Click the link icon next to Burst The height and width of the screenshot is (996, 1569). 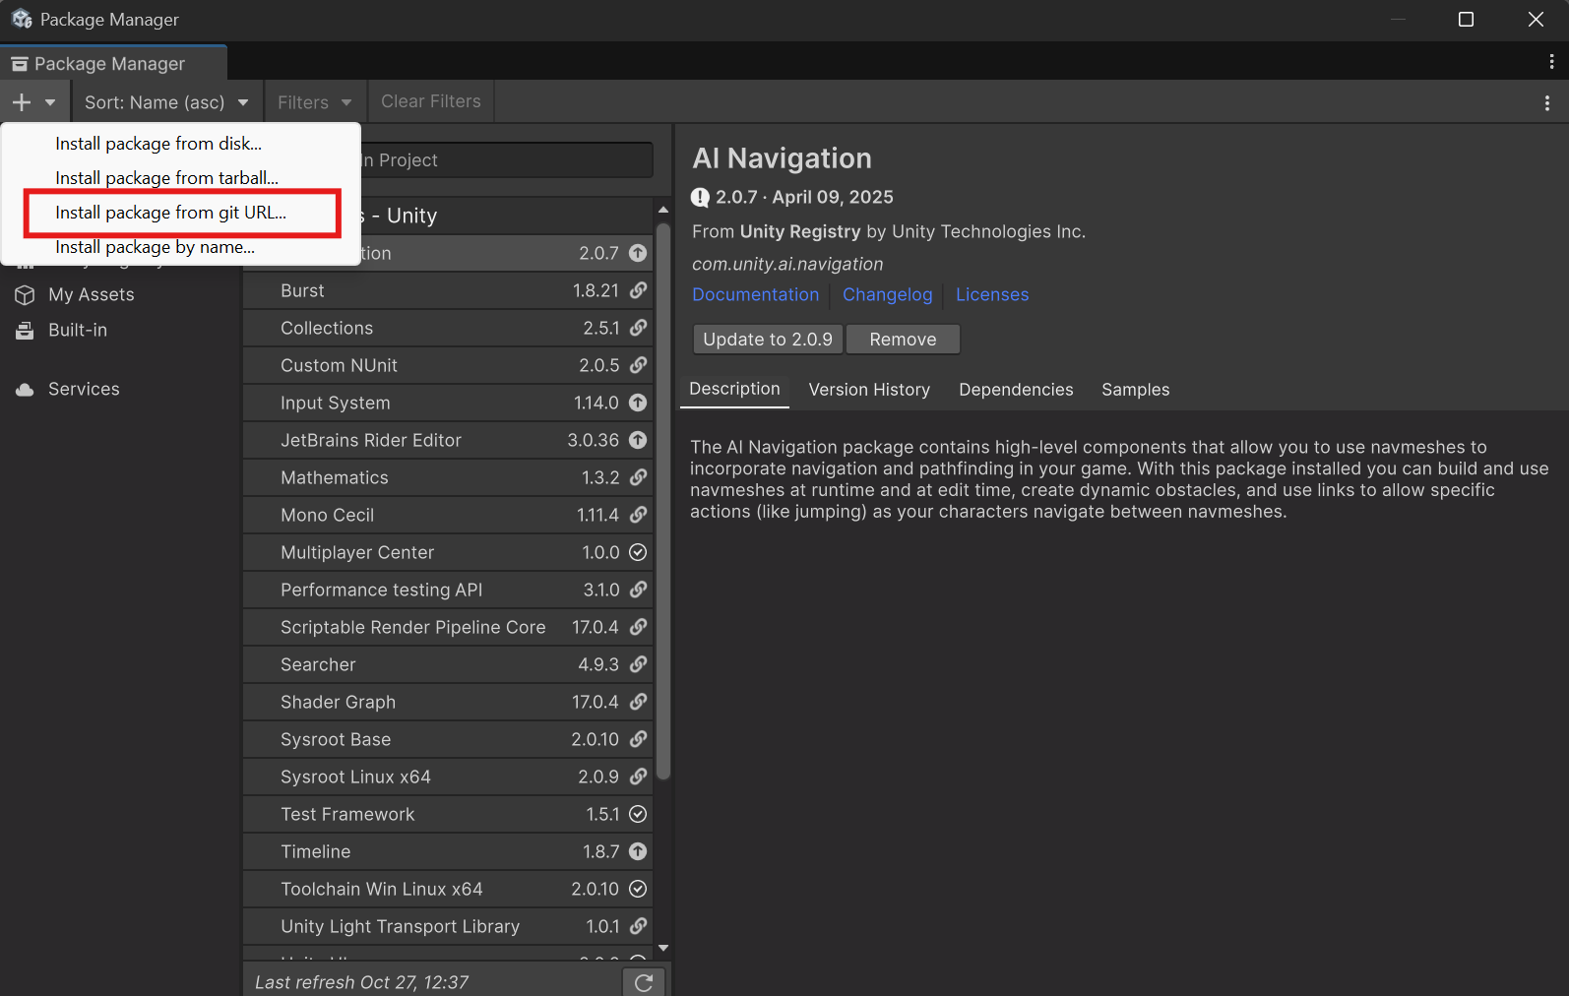coord(638,290)
